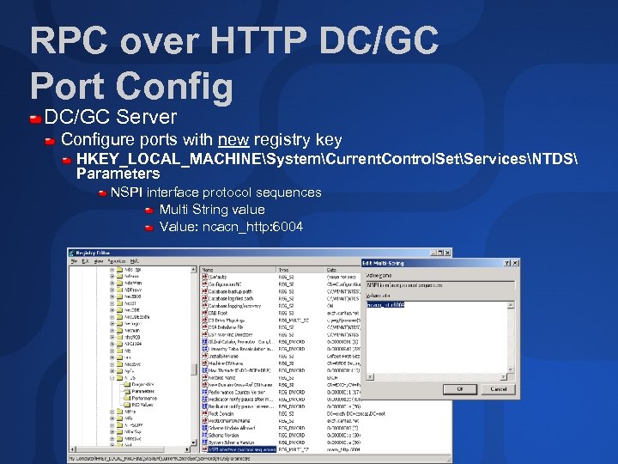Click icon beside Database log files path
The height and width of the screenshot is (464, 618).
[204, 298]
